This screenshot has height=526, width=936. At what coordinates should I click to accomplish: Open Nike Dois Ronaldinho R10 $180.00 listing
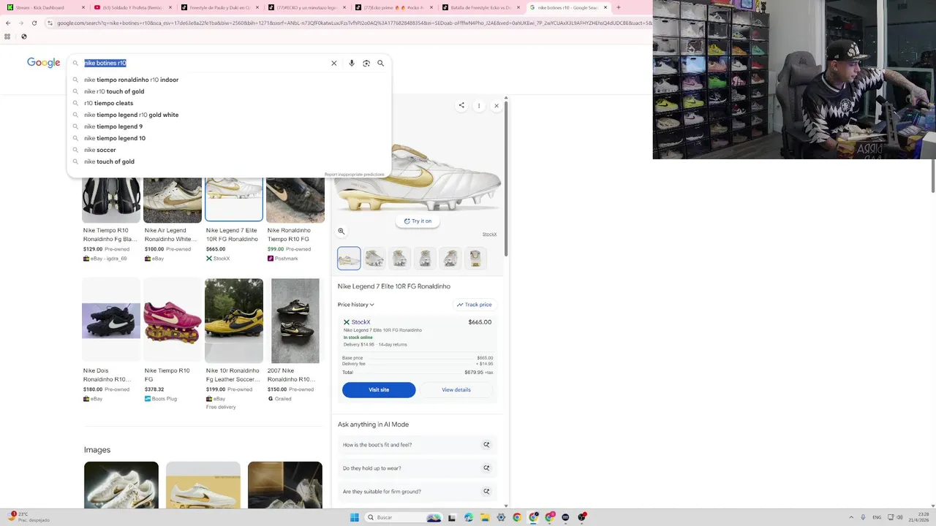tap(110, 340)
